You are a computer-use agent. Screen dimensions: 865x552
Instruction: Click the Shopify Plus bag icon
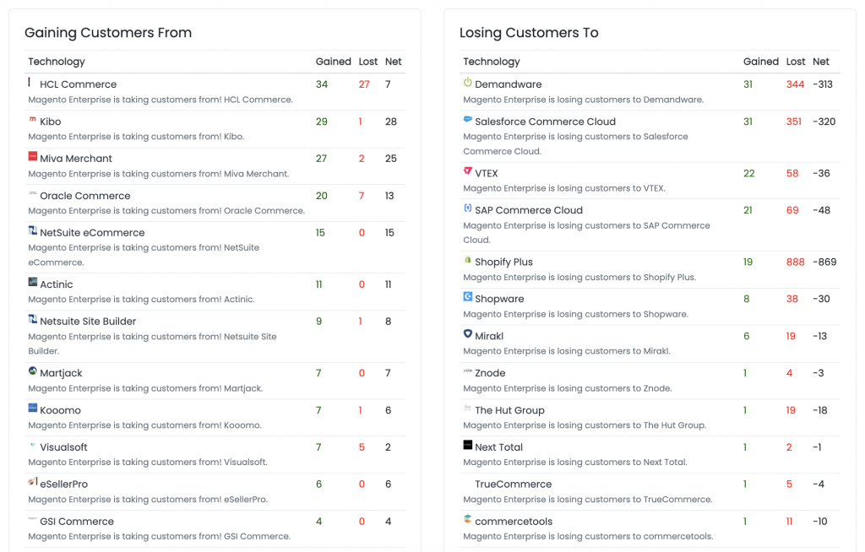(468, 260)
